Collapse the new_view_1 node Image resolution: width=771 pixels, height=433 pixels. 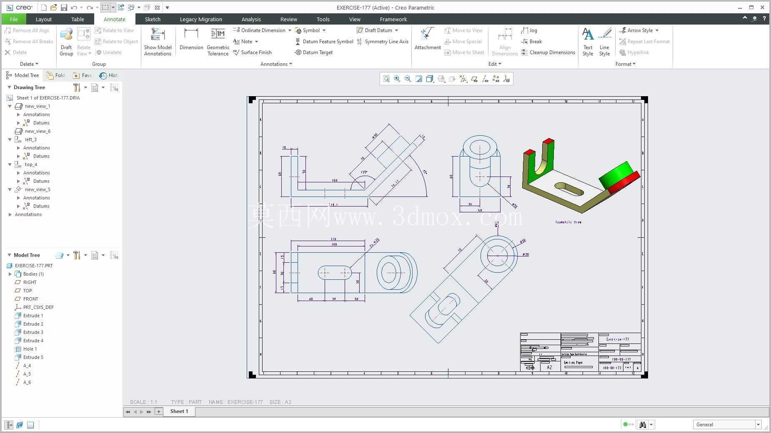tap(10, 106)
